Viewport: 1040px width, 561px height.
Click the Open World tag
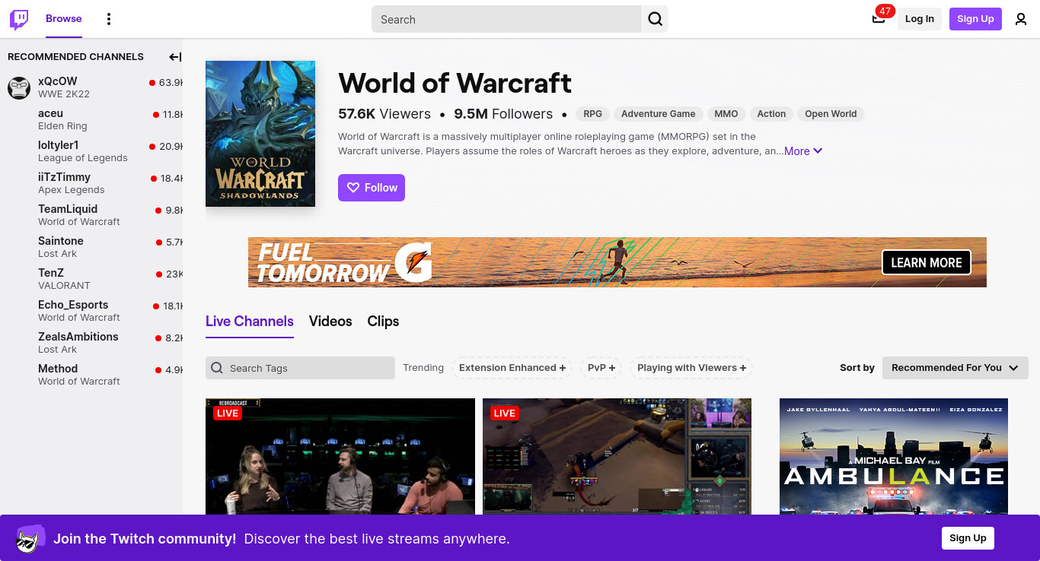click(831, 114)
